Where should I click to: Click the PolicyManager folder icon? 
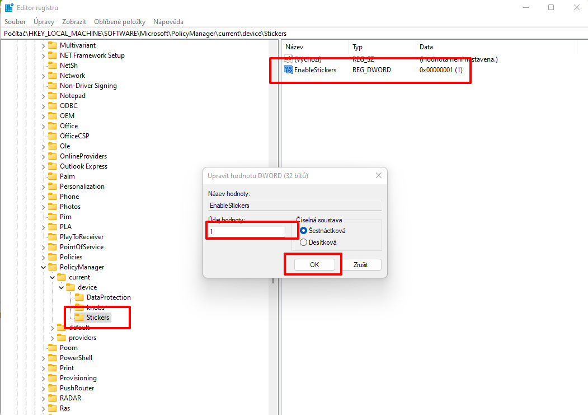point(53,267)
